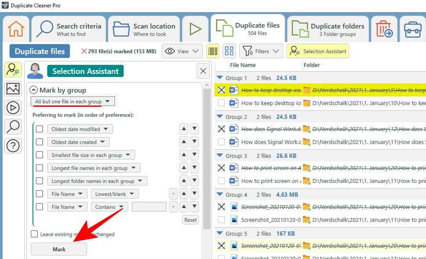This screenshot has height=259, width=426.
Task: Click toolbar Selection Assistant button
Action: coord(318,51)
